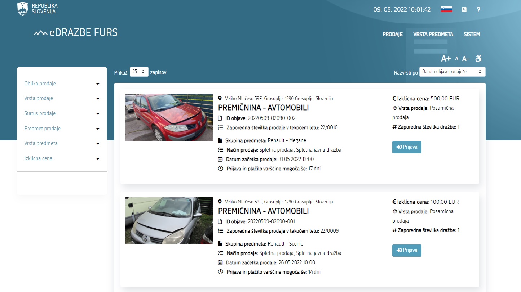The width and height of the screenshot is (521, 292).
Task: Click the Slovenian flag language icon
Action: 446,10
